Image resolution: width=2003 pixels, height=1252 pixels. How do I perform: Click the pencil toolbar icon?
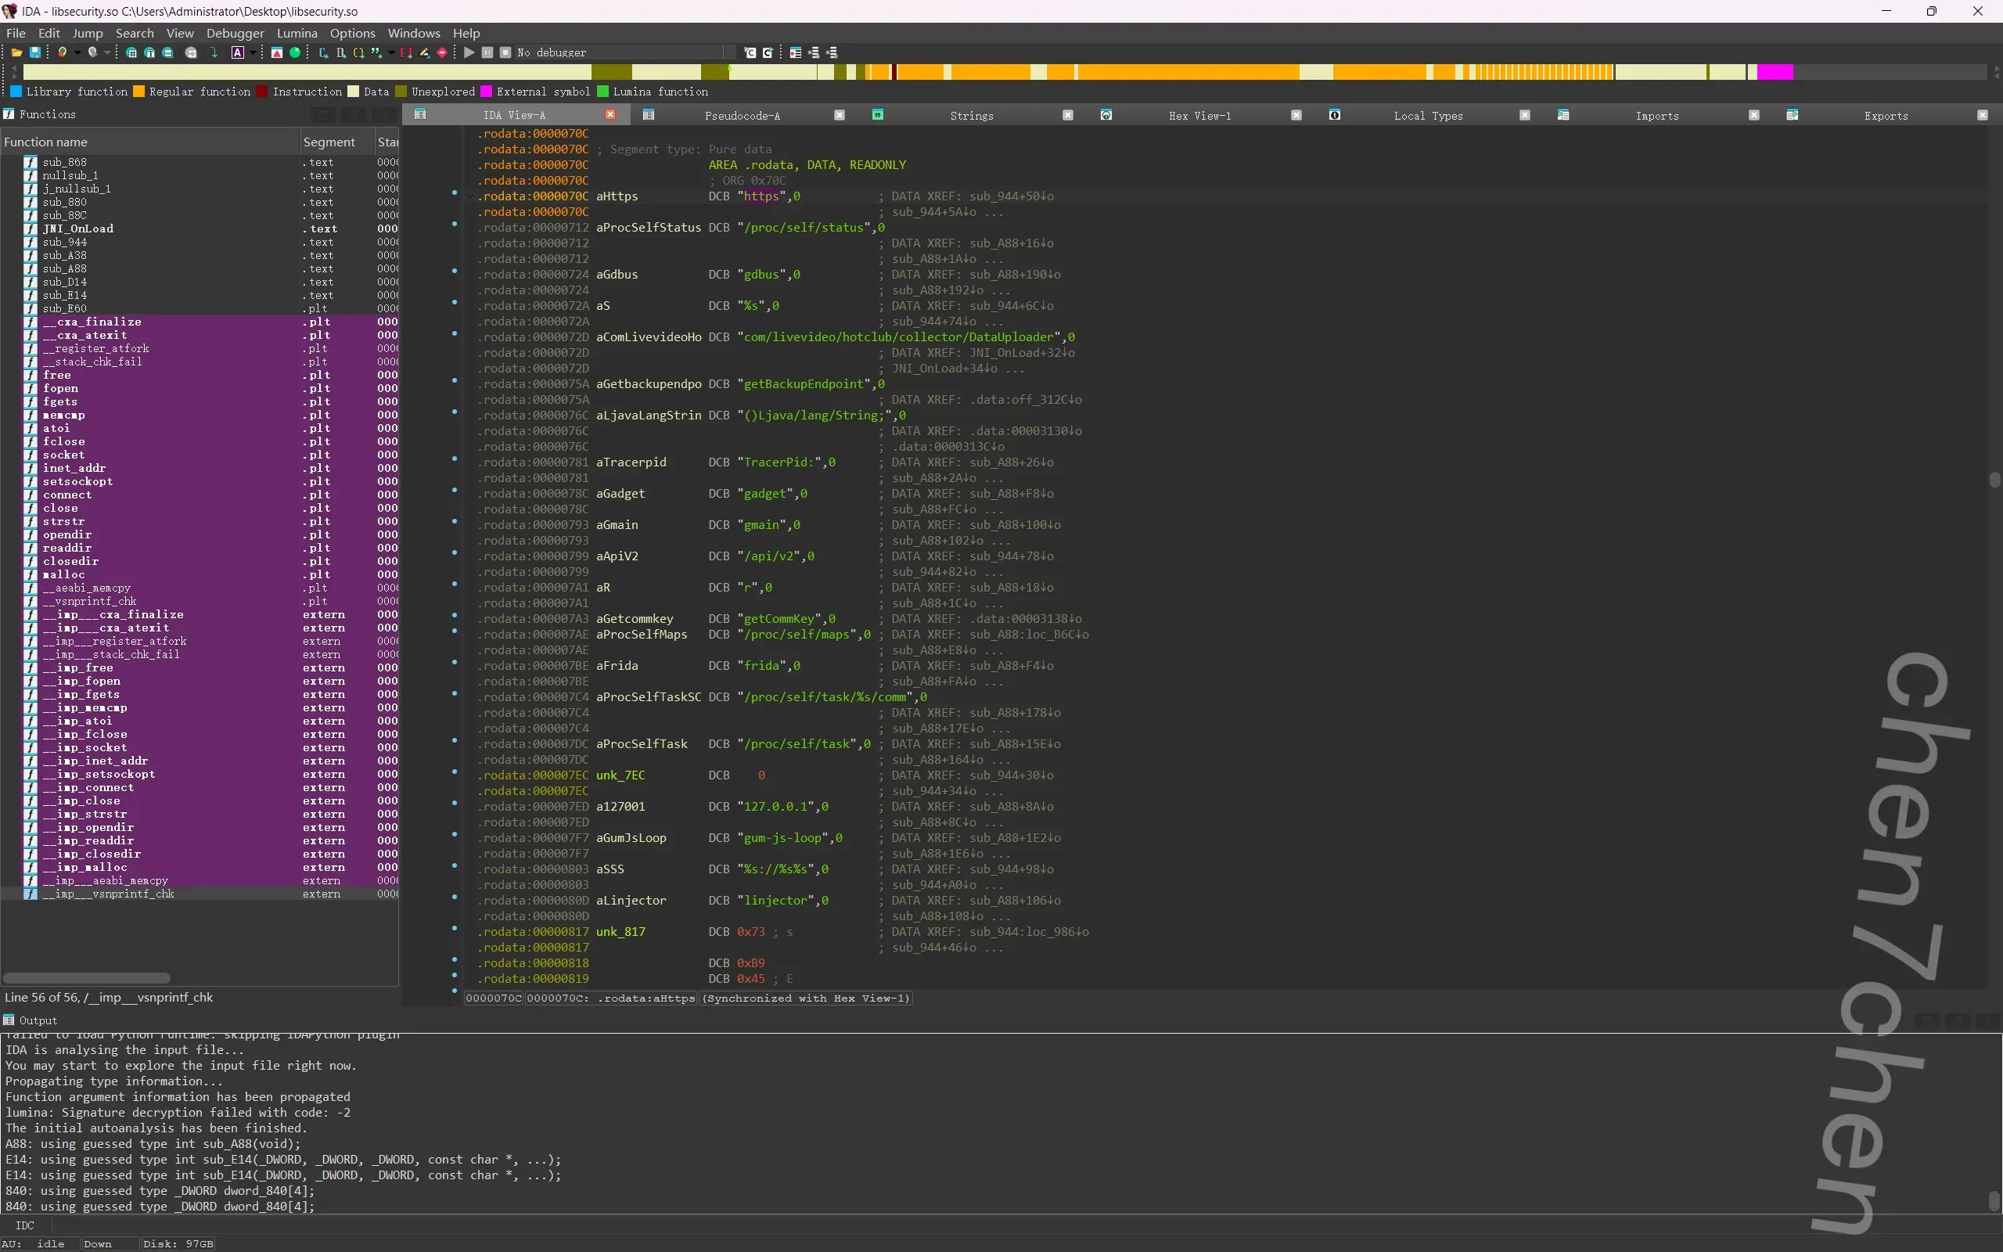425,52
